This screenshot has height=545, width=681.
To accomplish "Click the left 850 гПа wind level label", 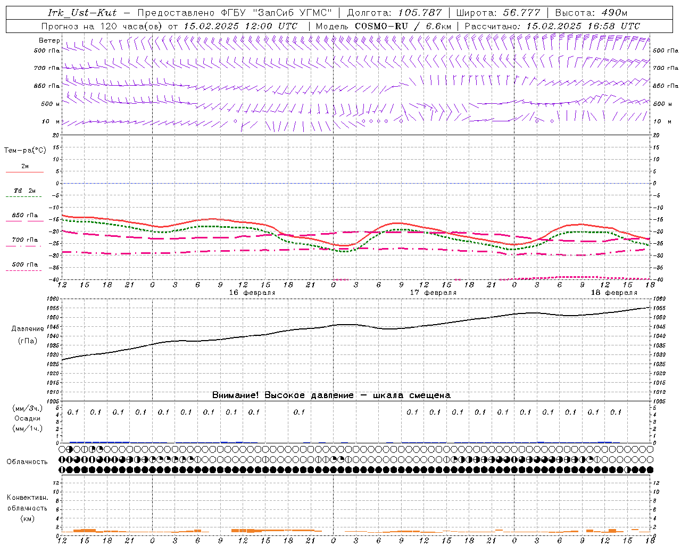I will (x=47, y=86).
